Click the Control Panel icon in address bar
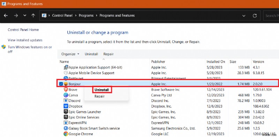 click(44, 15)
